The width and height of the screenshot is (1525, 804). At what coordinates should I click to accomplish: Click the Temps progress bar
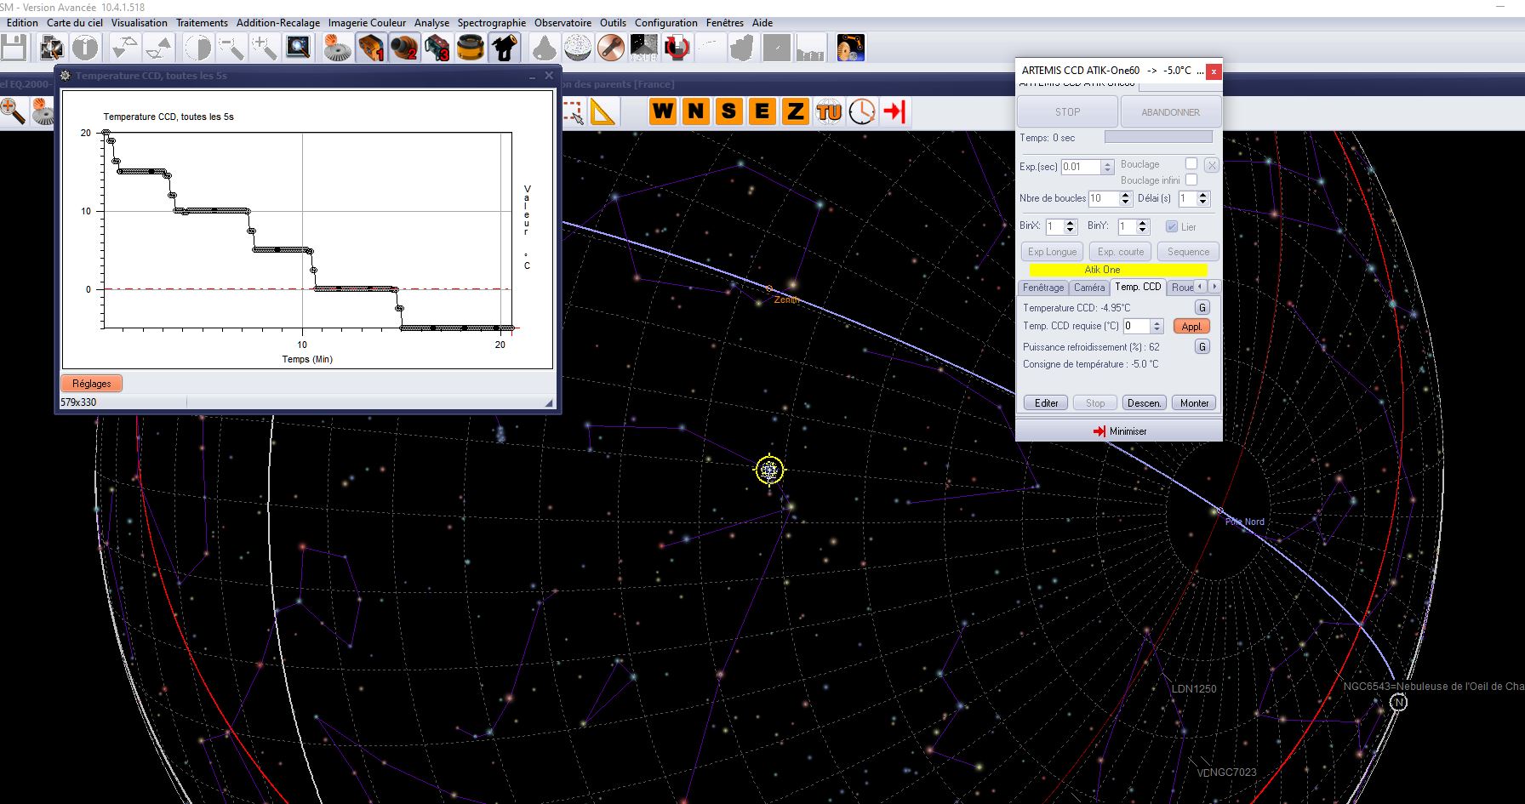tap(1157, 137)
